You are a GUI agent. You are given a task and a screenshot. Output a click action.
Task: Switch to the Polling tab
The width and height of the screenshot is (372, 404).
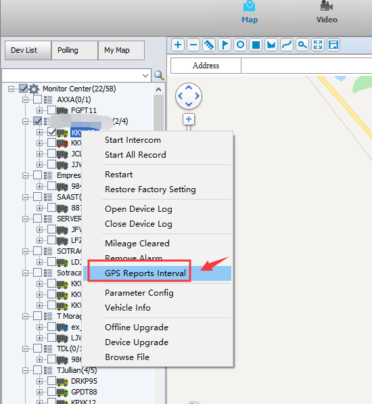74,50
